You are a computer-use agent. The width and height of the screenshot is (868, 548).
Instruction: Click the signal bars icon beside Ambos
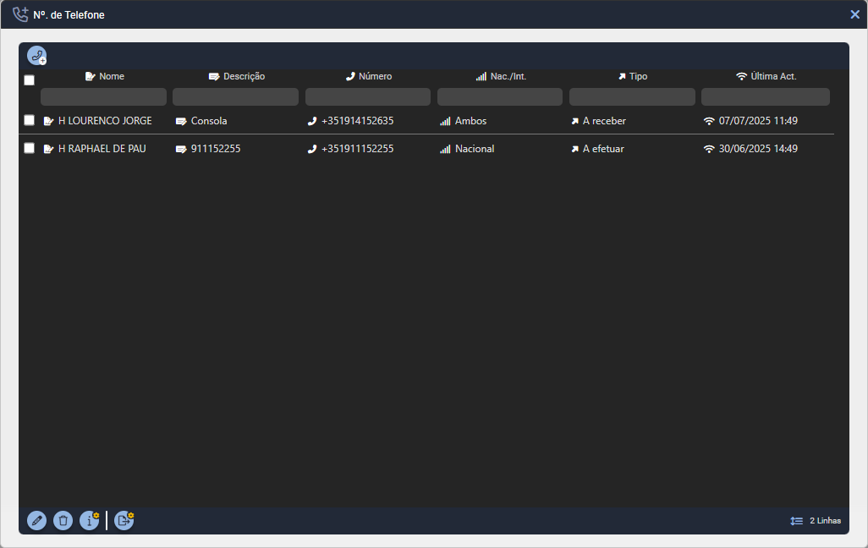click(445, 121)
